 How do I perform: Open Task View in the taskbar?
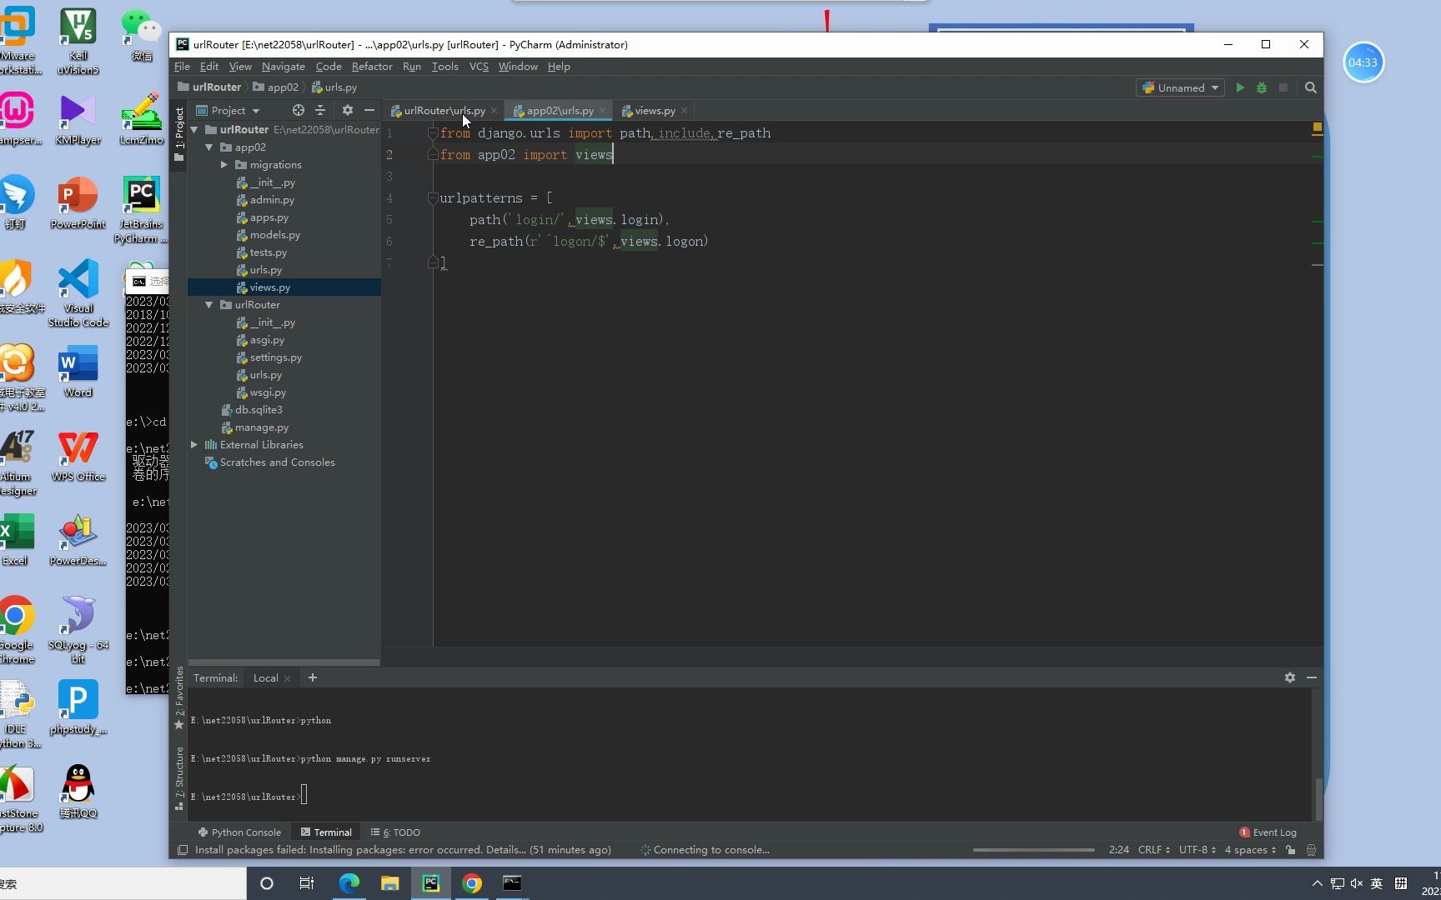307,883
